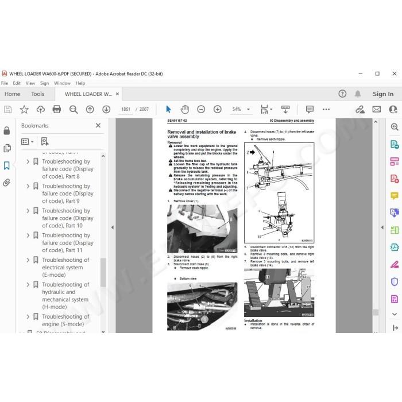This screenshot has width=402, height=402.
Task: Open more tools ellipsis
Action: point(326,110)
